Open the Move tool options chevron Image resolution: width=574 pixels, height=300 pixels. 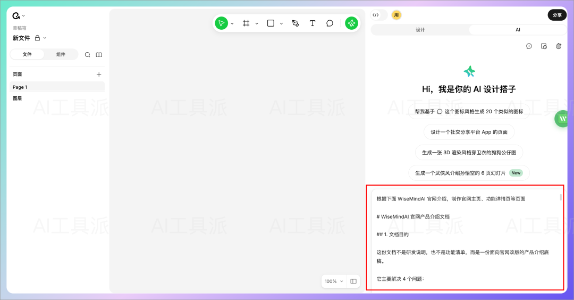(x=232, y=24)
